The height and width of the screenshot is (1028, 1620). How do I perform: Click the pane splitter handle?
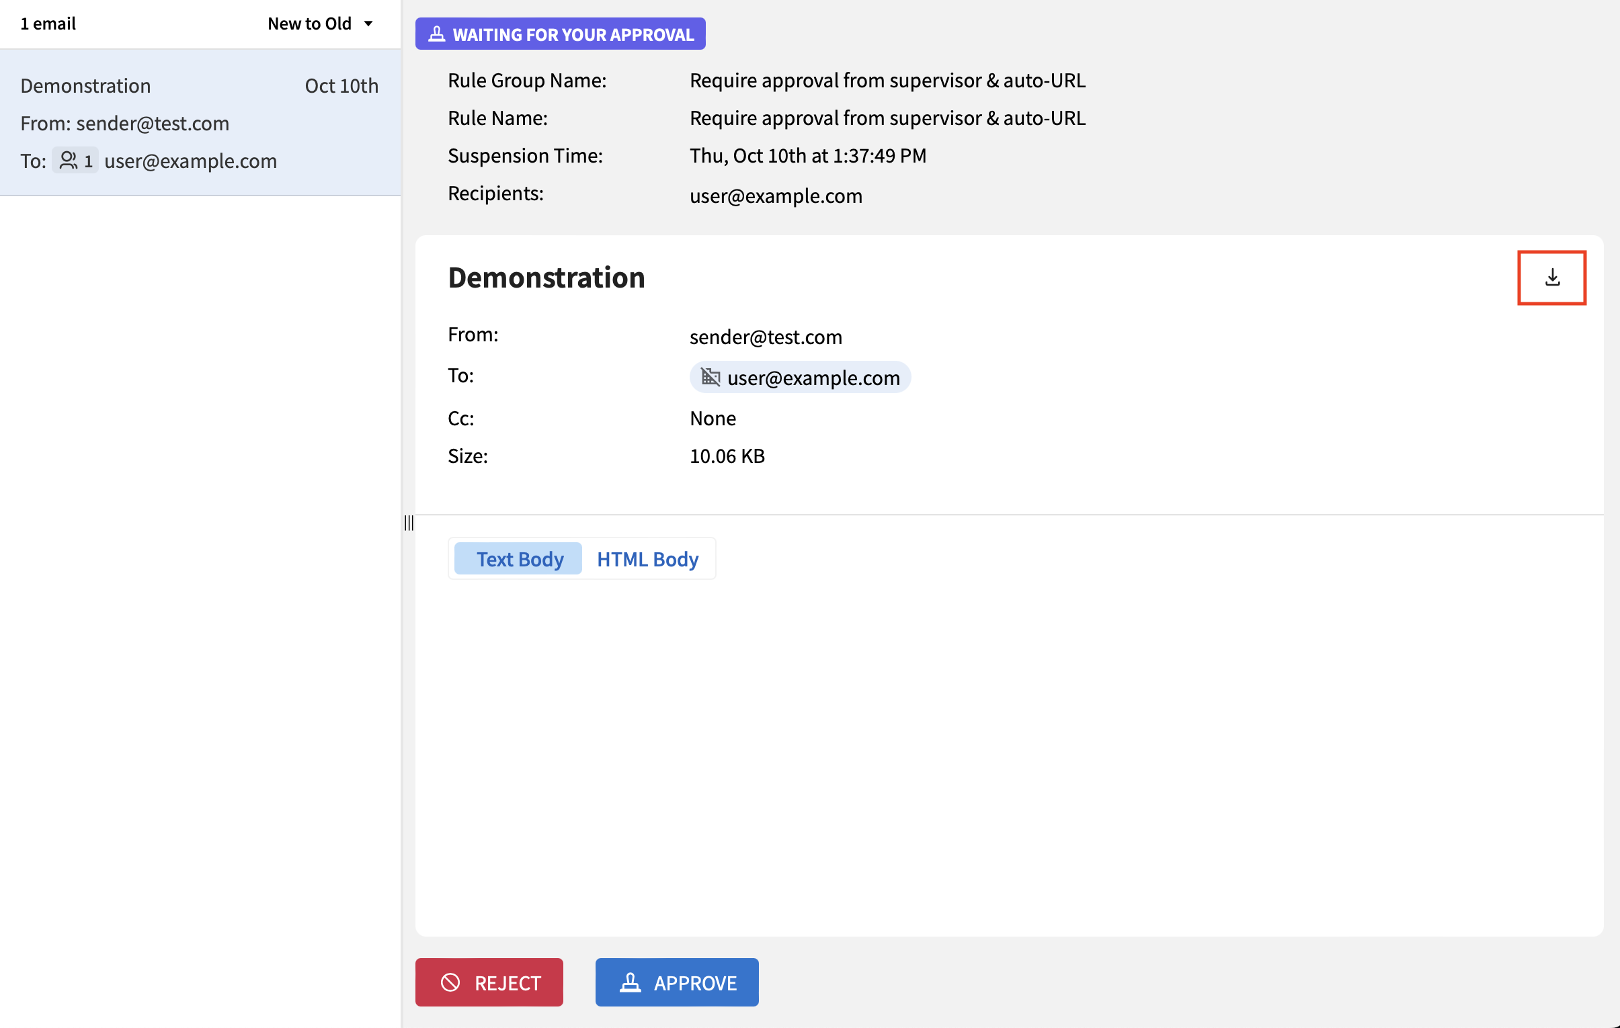click(409, 523)
